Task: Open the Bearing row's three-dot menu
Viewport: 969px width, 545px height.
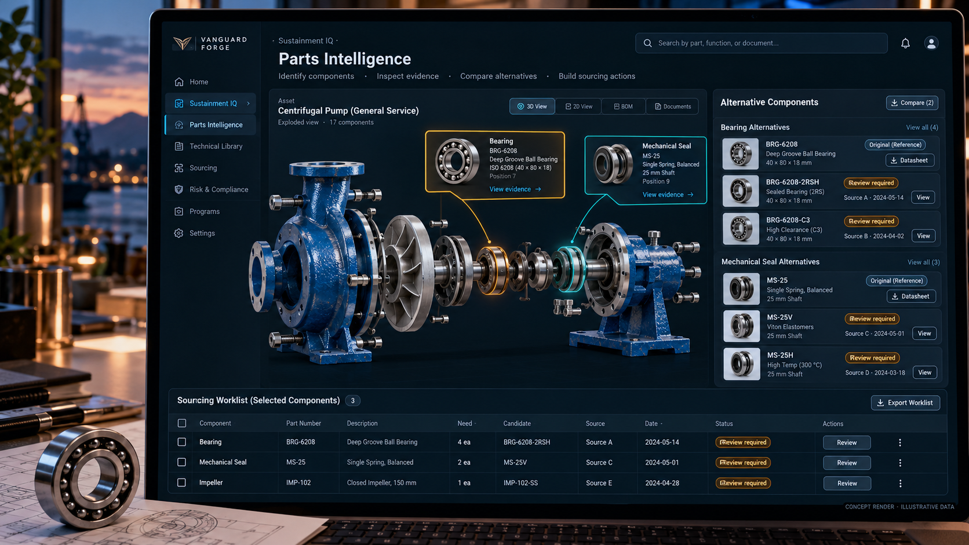Action: click(x=900, y=442)
